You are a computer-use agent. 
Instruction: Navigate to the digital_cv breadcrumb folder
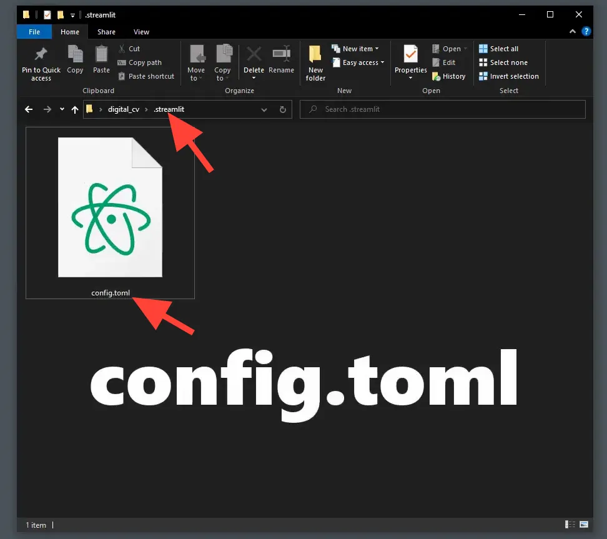coord(124,109)
